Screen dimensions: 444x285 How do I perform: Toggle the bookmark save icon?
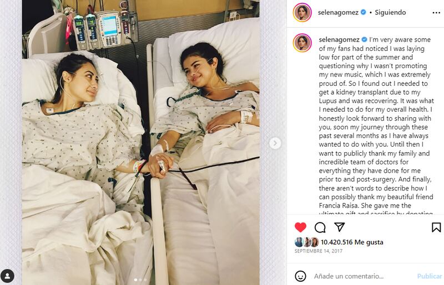pyautogui.click(x=436, y=227)
